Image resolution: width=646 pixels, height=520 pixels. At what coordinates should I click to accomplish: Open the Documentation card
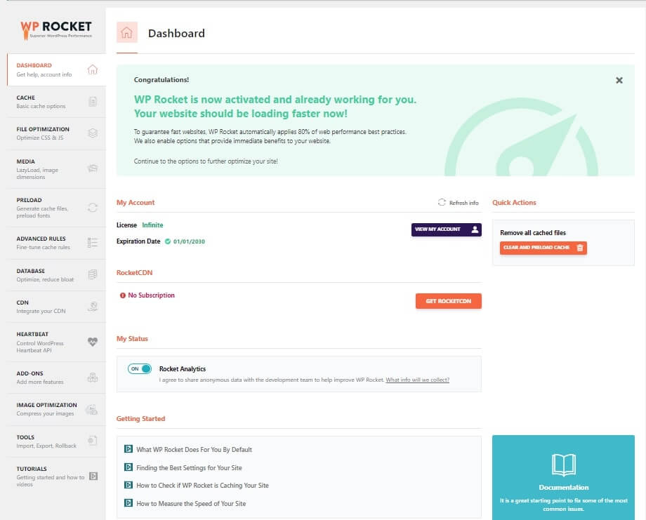[563, 478]
